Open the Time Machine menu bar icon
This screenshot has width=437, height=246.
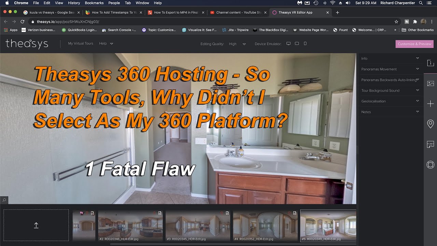pyautogui.click(x=316, y=3)
